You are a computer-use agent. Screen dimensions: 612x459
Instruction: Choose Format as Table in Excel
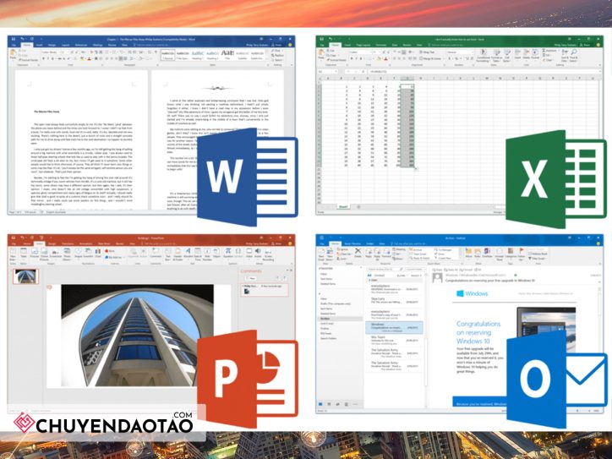(496, 56)
